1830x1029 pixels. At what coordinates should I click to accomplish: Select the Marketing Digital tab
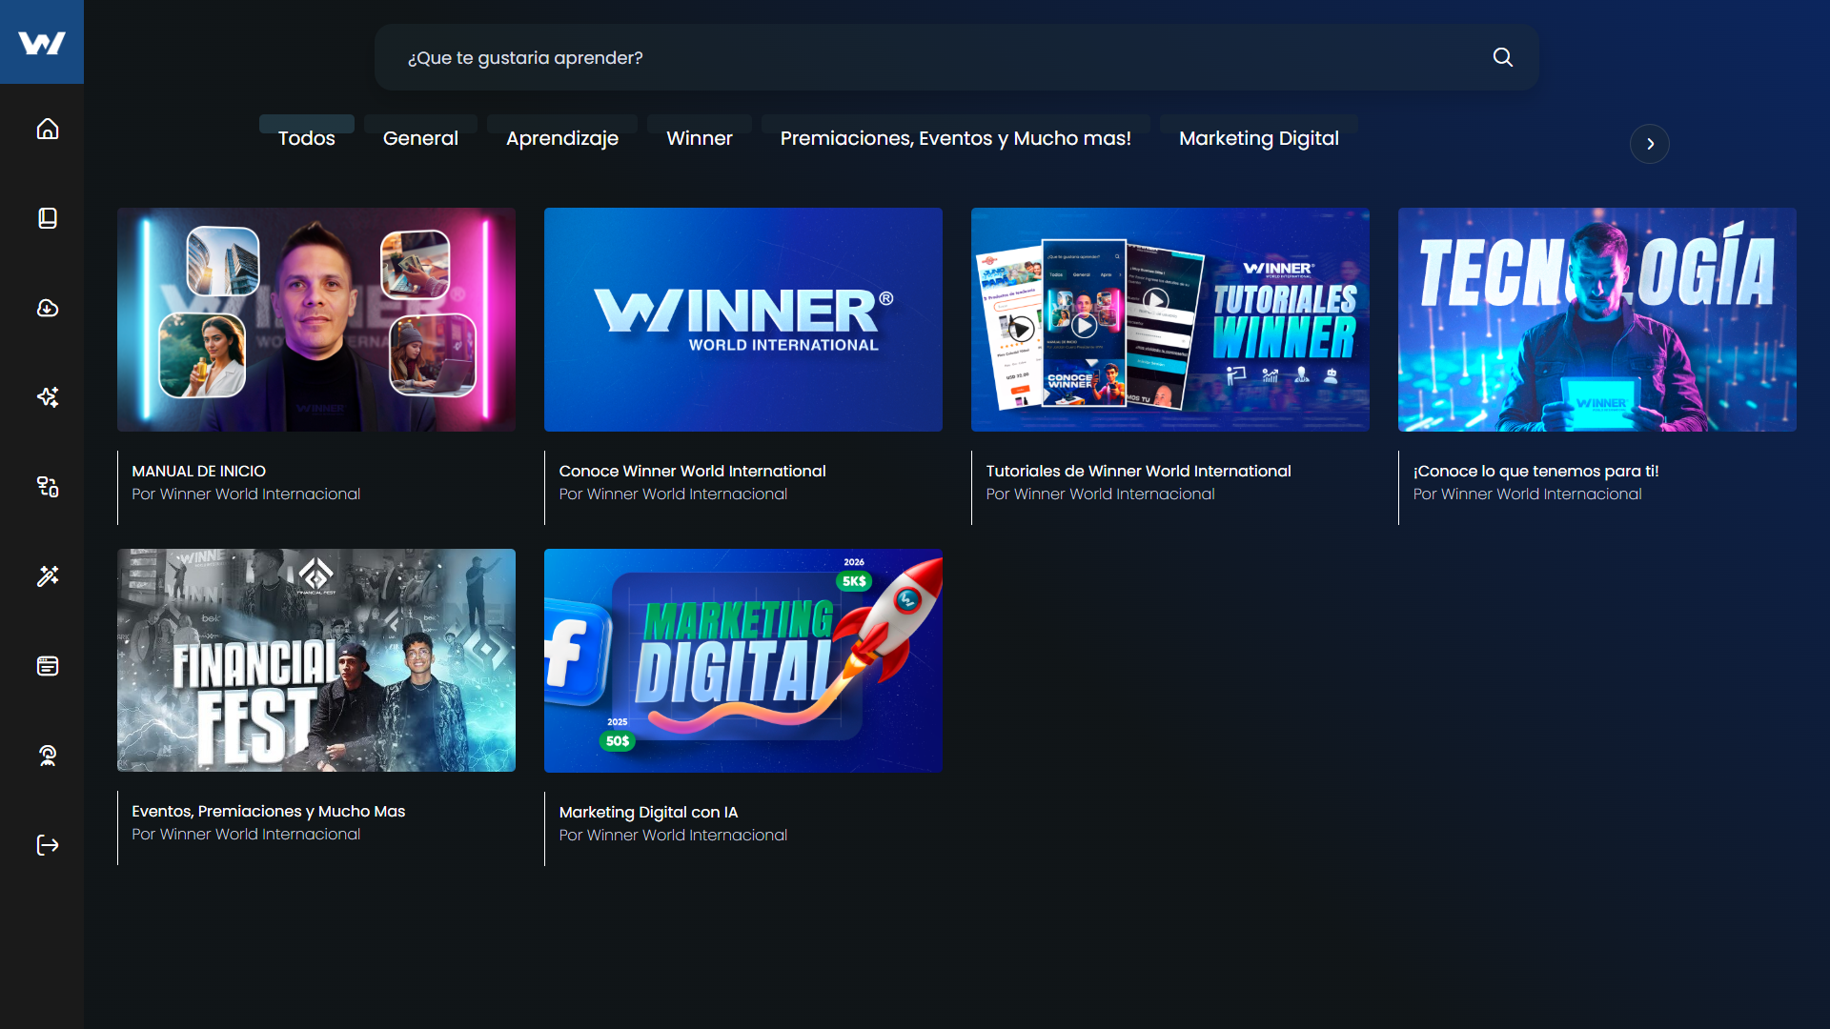1258,138
